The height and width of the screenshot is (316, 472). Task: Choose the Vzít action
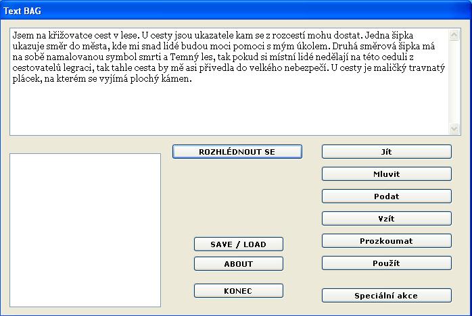coord(387,218)
